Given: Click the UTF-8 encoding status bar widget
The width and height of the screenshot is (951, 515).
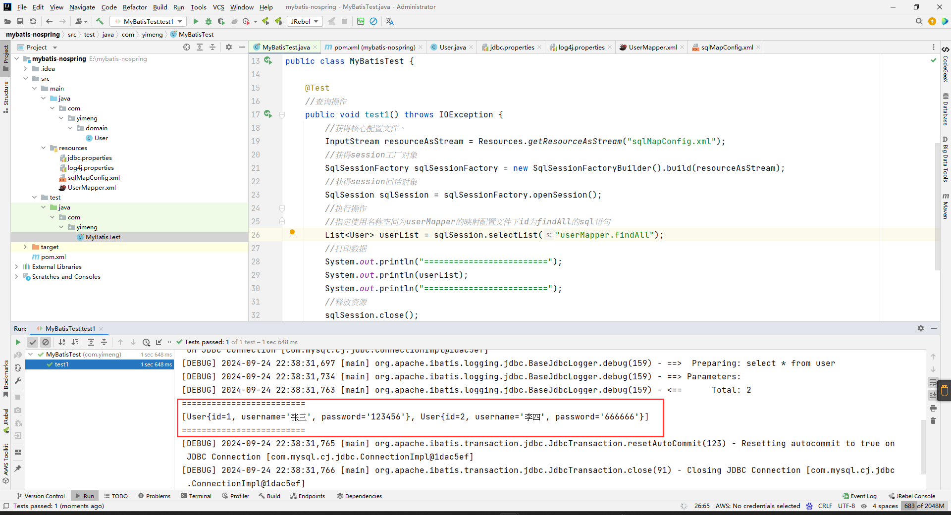Looking at the screenshot, I should (846, 506).
